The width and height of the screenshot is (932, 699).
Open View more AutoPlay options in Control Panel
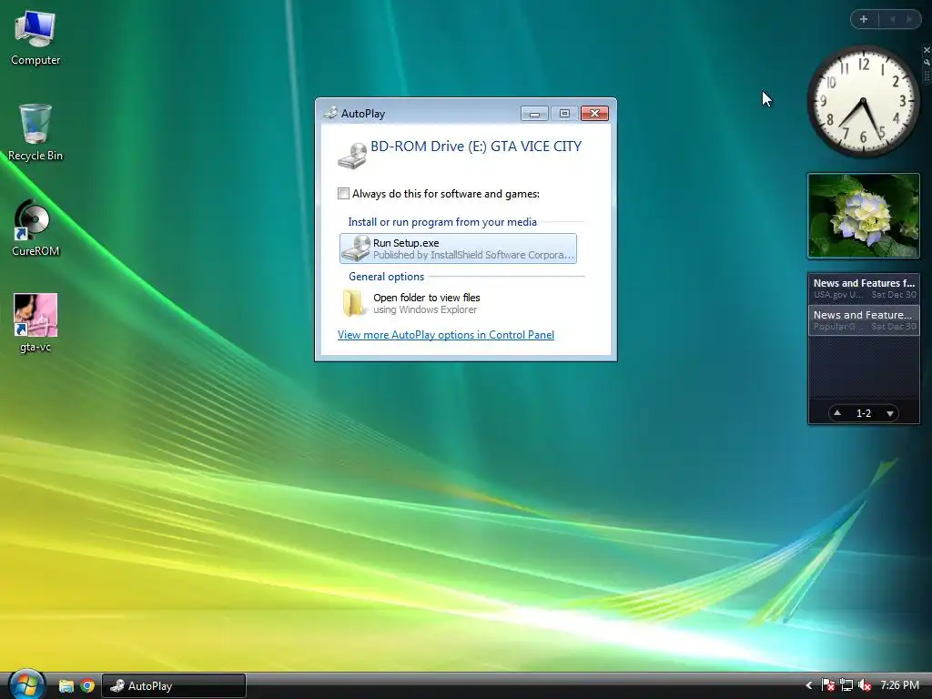tap(446, 335)
